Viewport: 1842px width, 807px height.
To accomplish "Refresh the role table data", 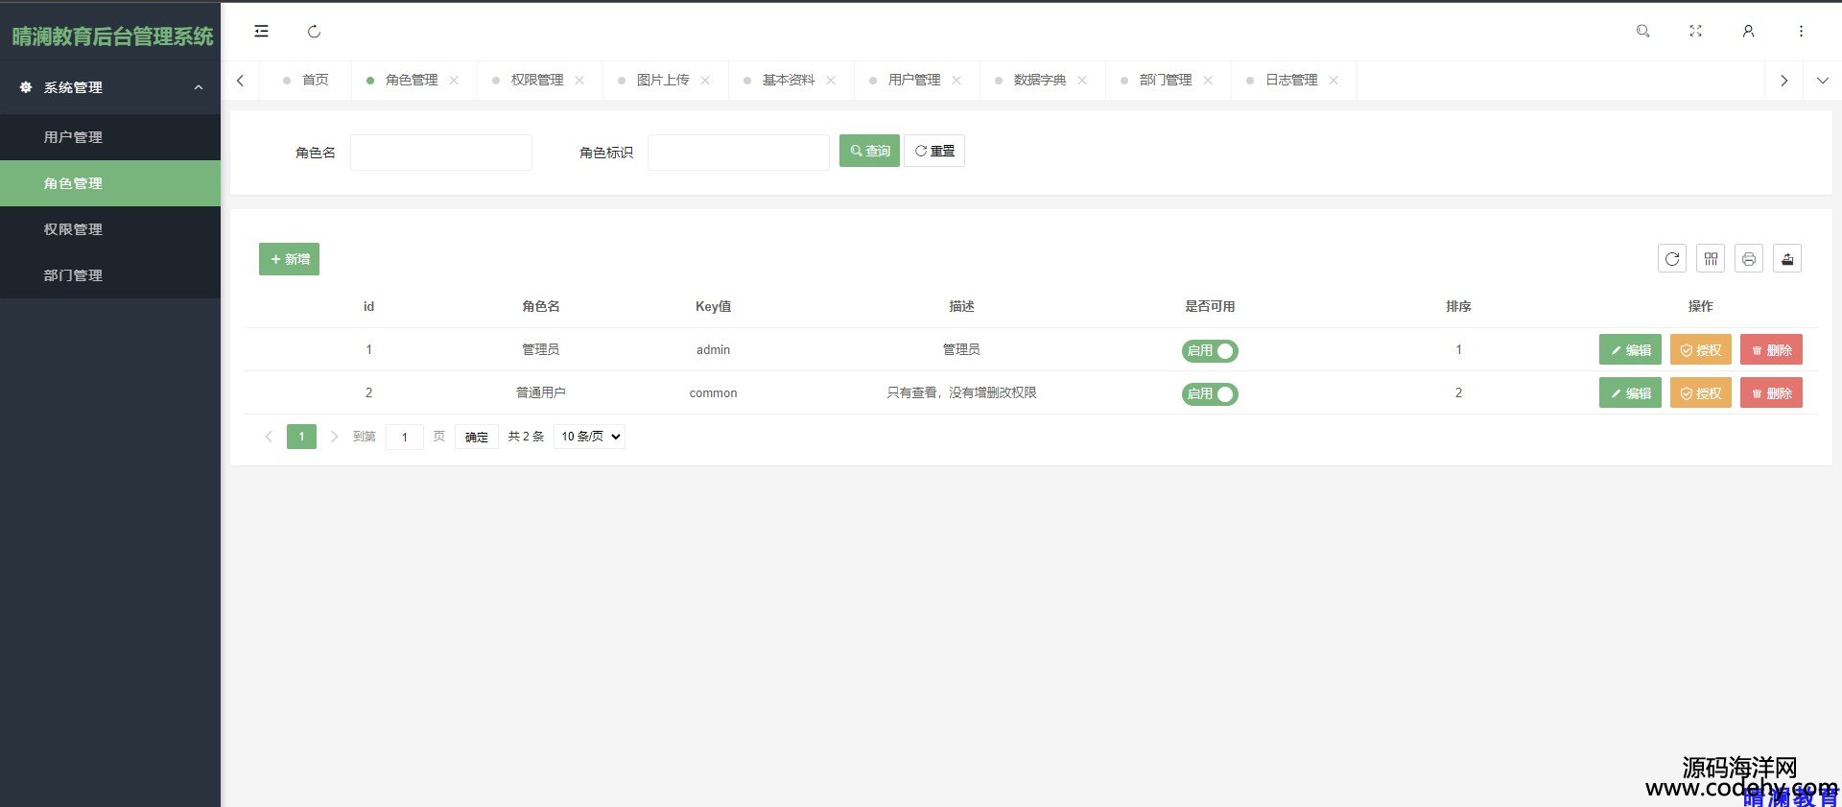I will pyautogui.click(x=1671, y=259).
